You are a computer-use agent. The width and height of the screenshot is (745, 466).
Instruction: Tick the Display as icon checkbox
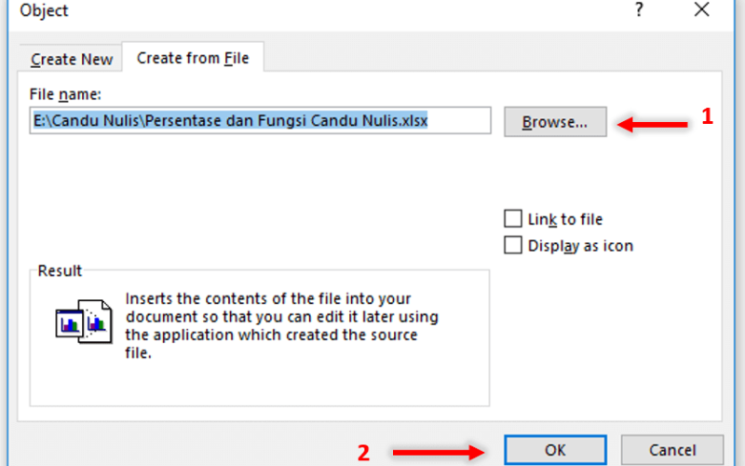click(x=513, y=245)
